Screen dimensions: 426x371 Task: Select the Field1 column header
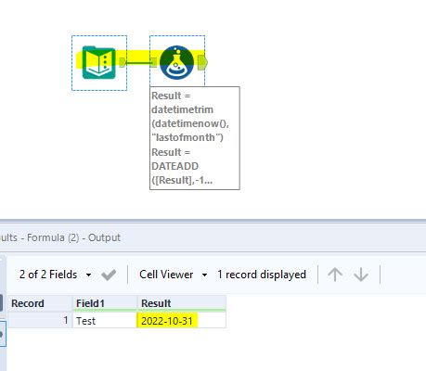(x=105, y=303)
